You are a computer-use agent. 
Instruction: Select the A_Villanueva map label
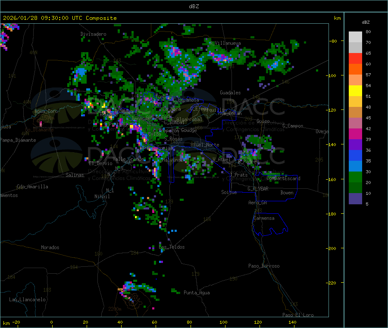(225, 43)
